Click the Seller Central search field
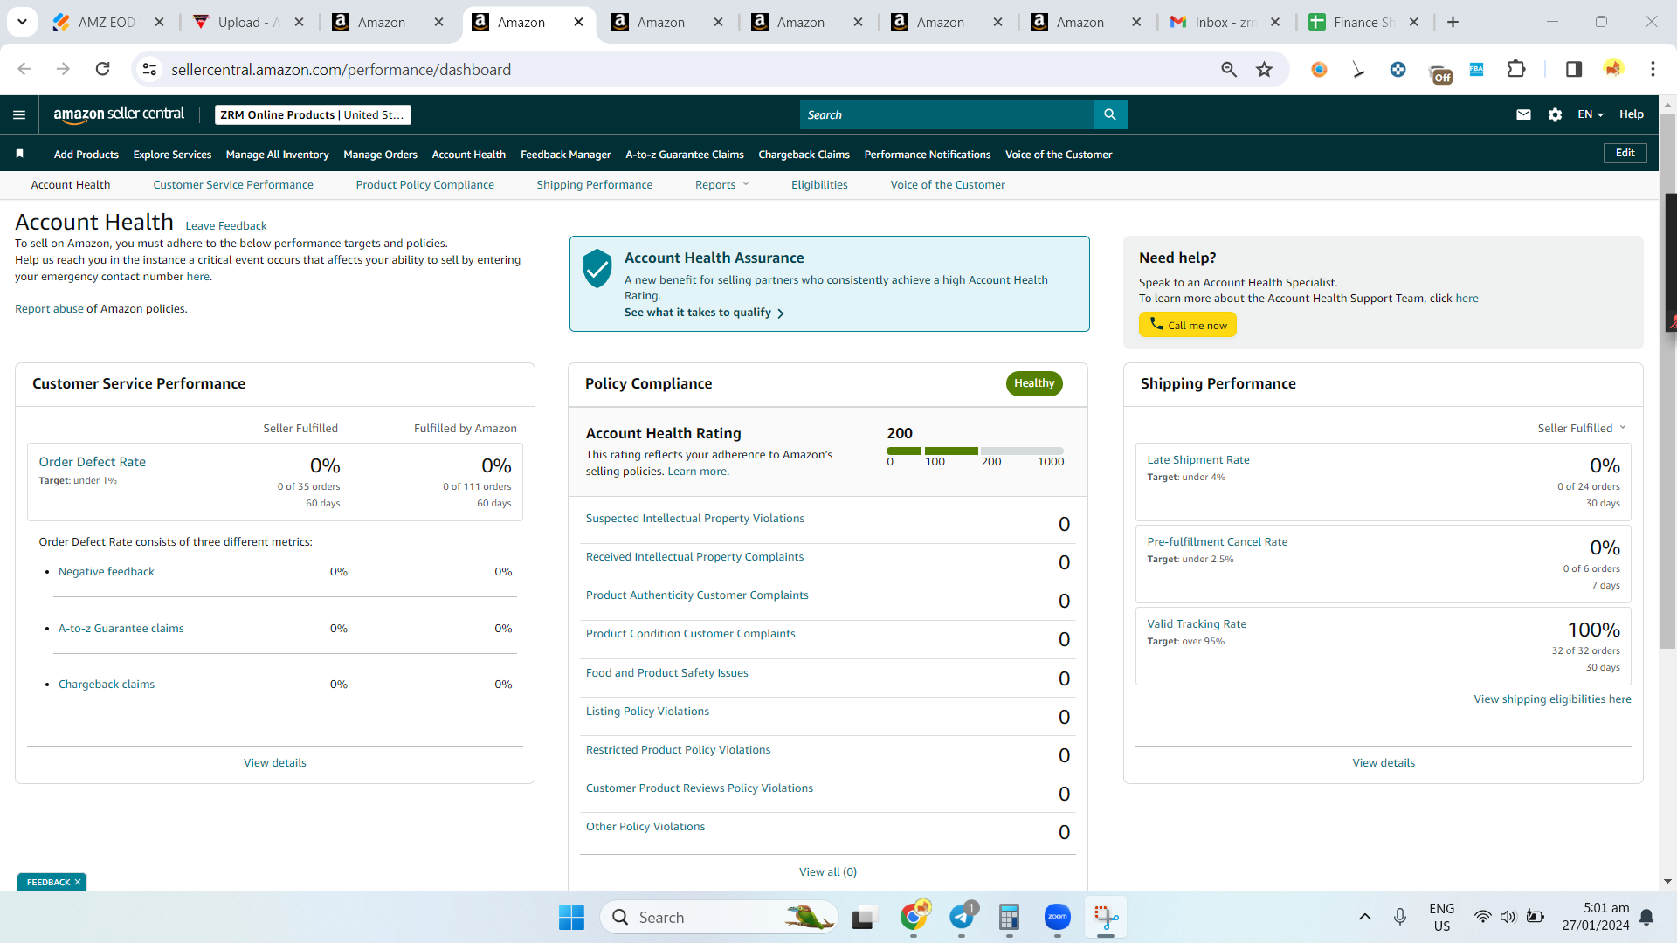Image resolution: width=1677 pixels, height=943 pixels. point(947,114)
